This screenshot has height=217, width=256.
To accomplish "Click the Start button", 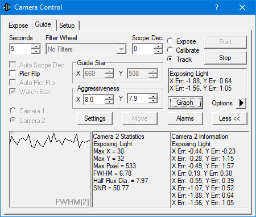I will pos(225,42).
